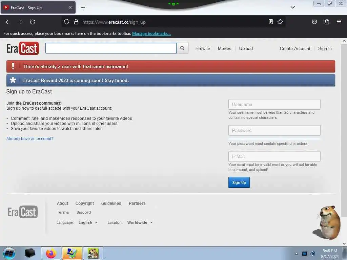The height and width of the screenshot is (260, 347).
Task: Open the Firefox hamburger menu
Action: click(x=339, y=22)
